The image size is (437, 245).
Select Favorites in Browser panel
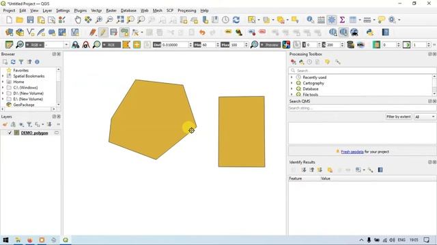tap(21, 70)
